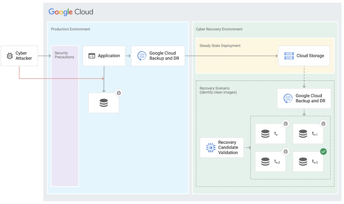Click the database icon labeled tn
This screenshot has height=204, width=344.
(265, 134)
